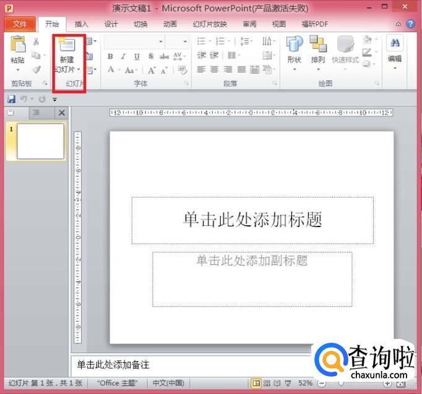Increase list indent level
Viewport: 422px width, 394px height.
pyautogui.click(x=214, y=56)
